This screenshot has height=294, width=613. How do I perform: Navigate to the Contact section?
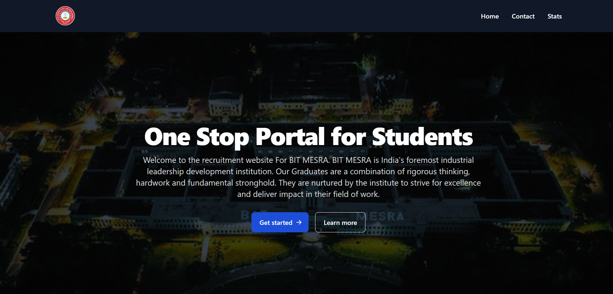523,16
